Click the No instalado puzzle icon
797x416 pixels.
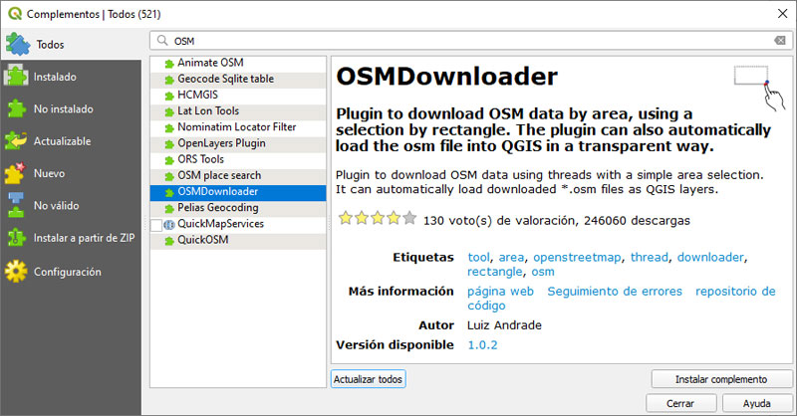[x=16, y=108]
